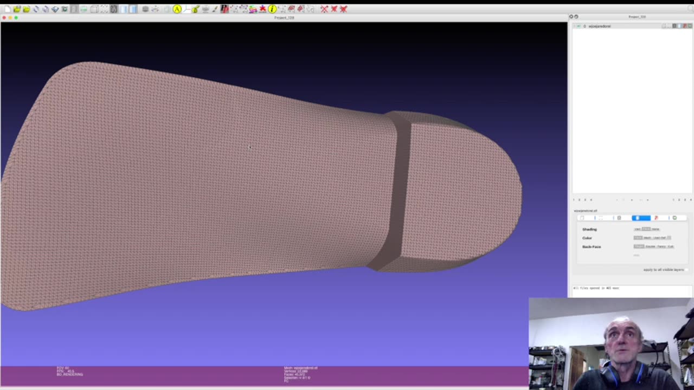Float the layer dialog dock panel
Viewport: 694px width, 390px height.
coord(576,17)
